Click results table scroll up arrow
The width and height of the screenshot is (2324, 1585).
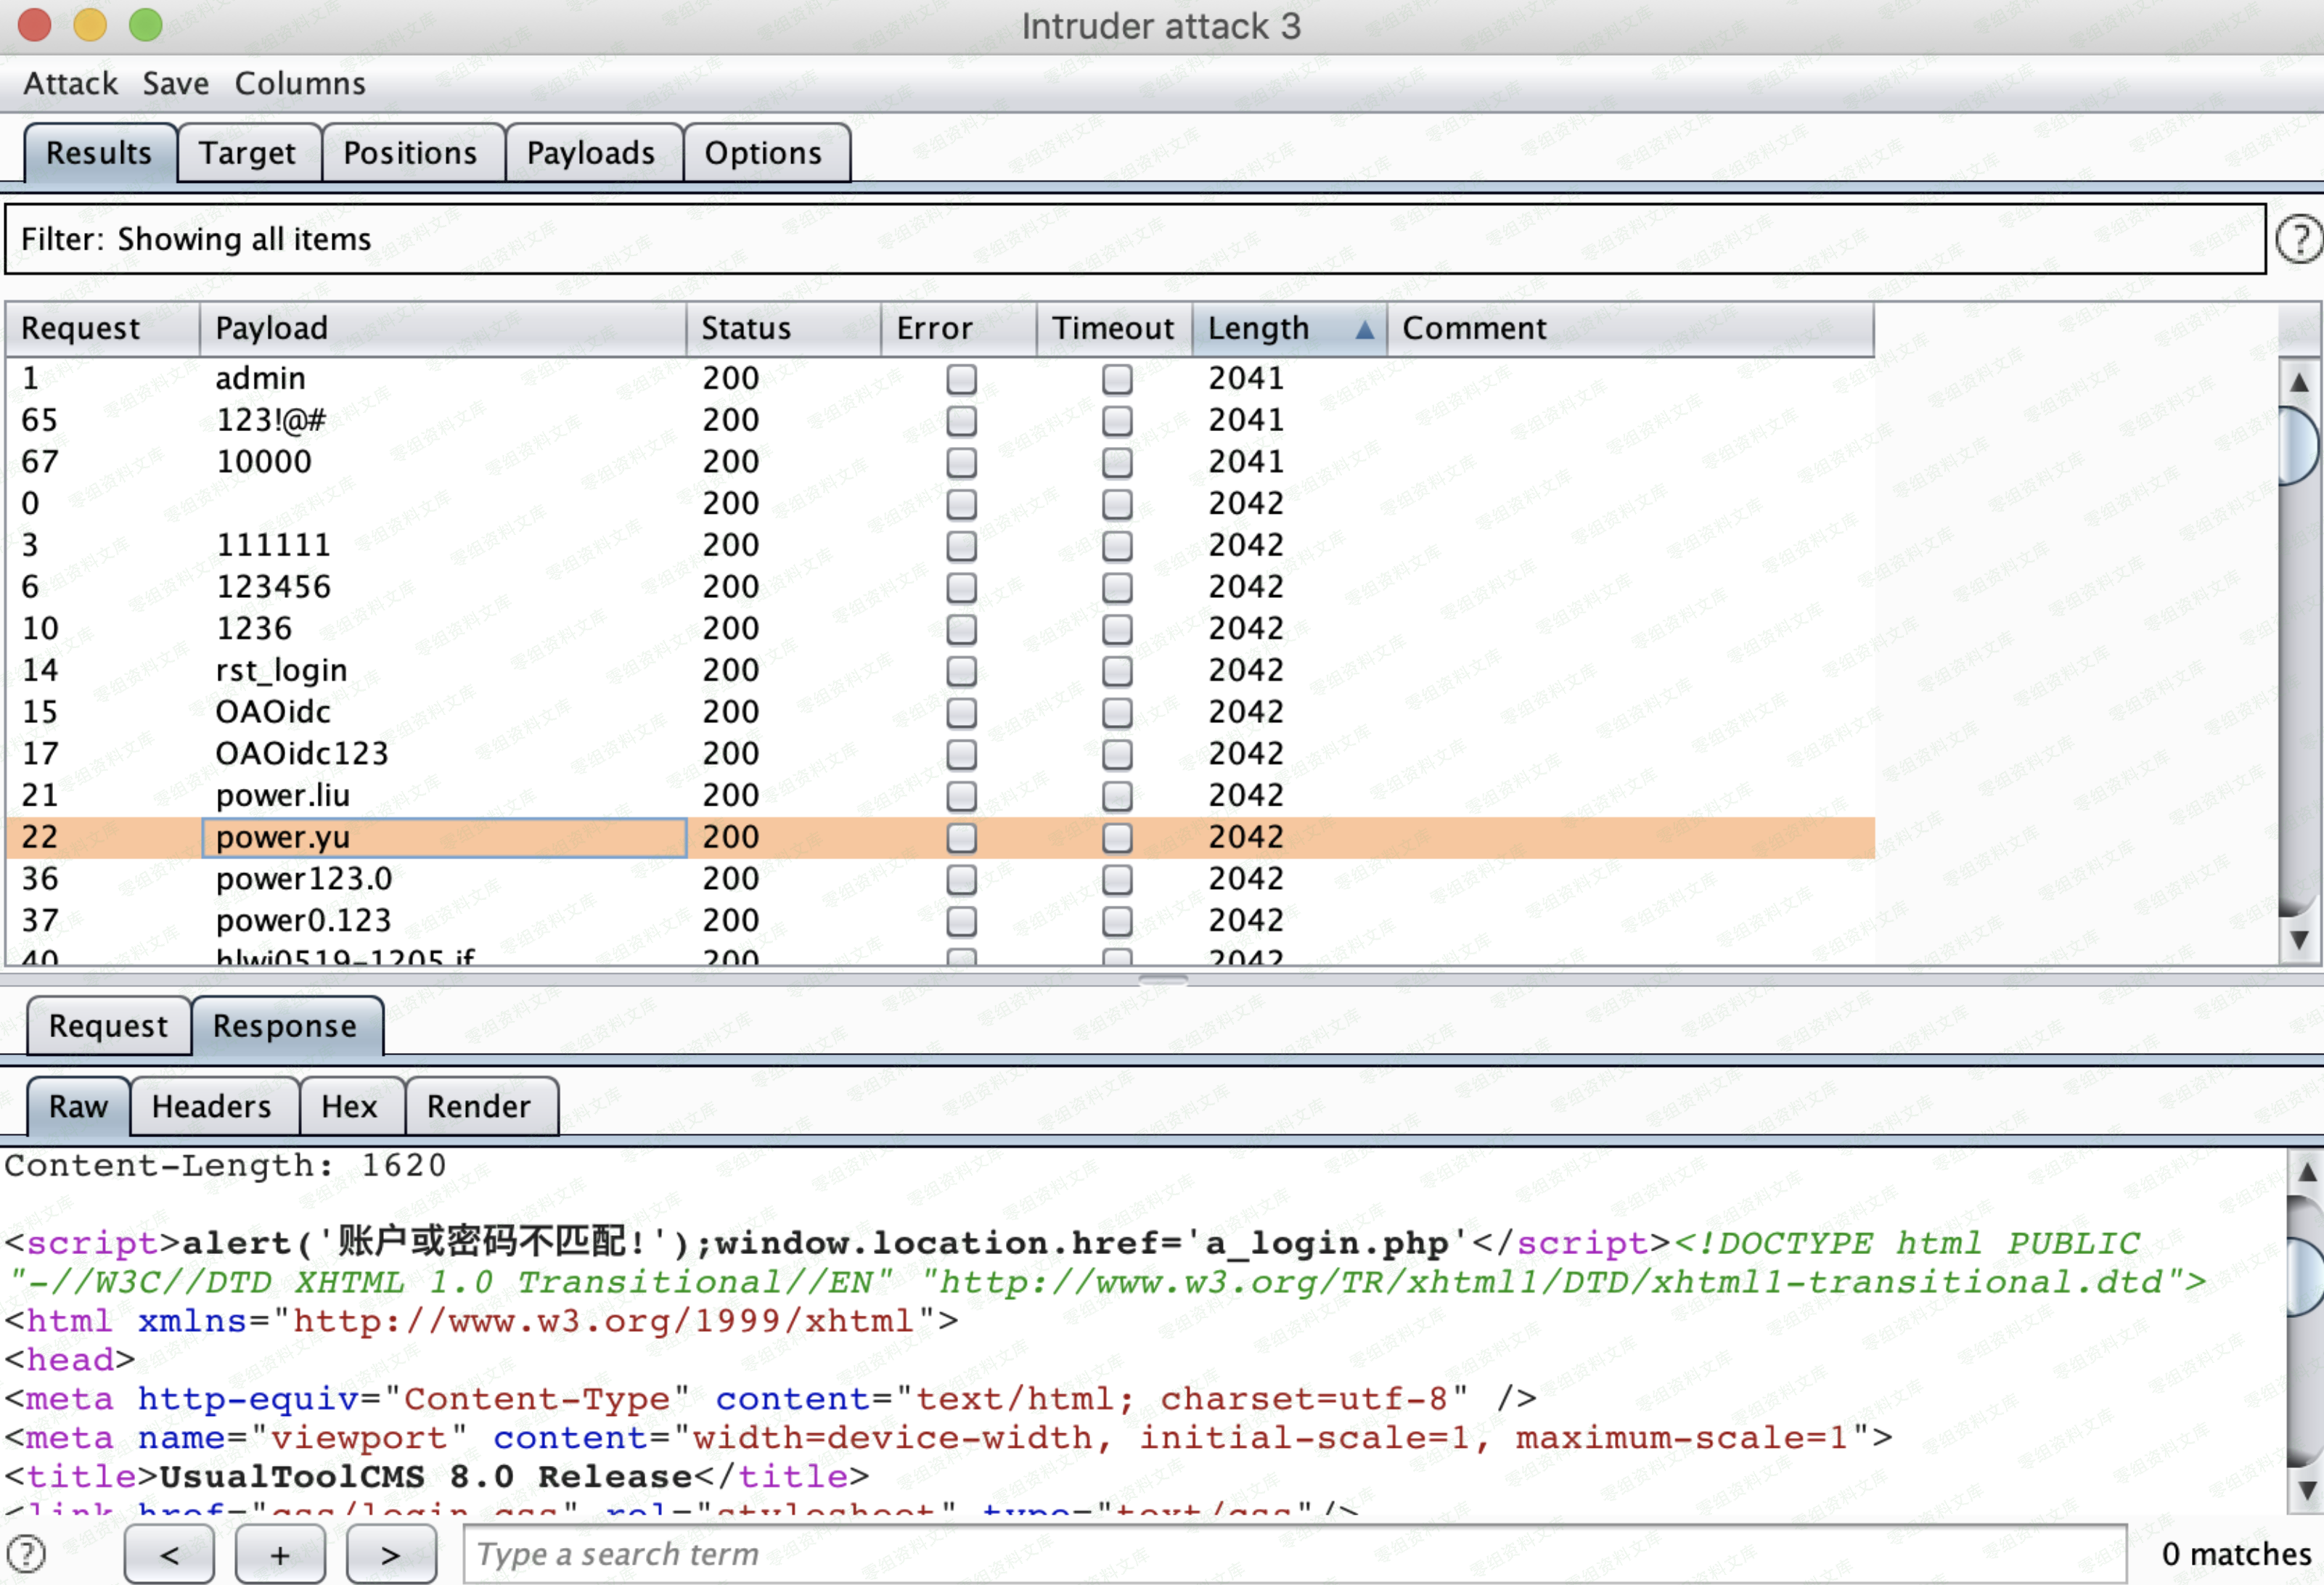click(x=2298, y=382)
